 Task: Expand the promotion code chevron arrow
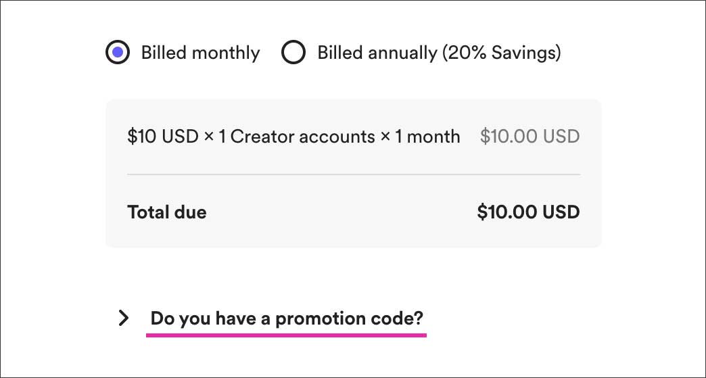123,318
